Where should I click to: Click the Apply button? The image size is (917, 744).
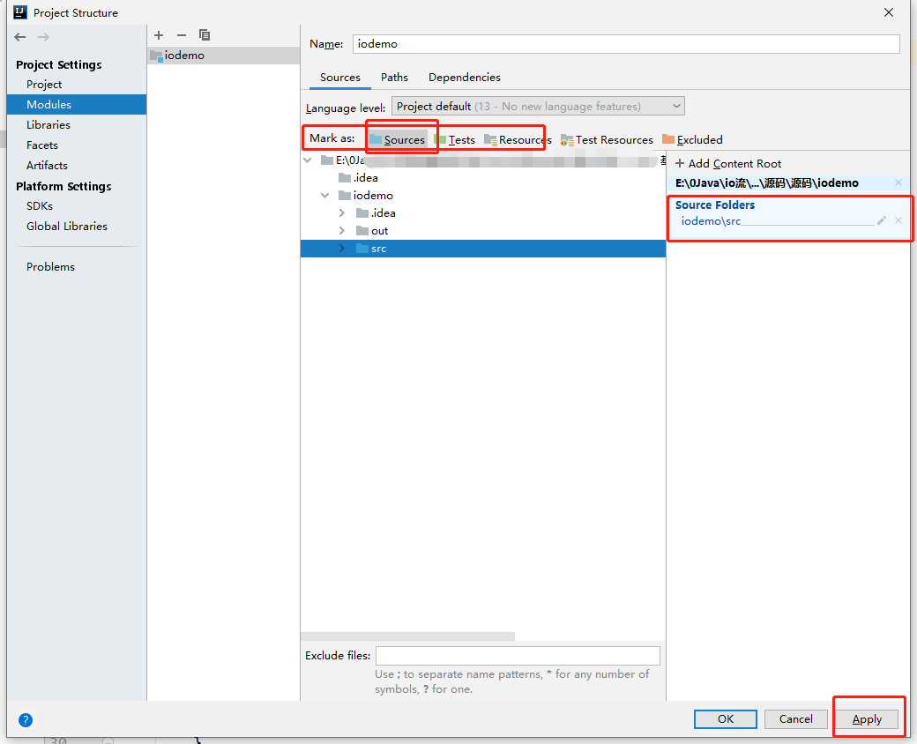pyautogui.click(x=867, y=718)
